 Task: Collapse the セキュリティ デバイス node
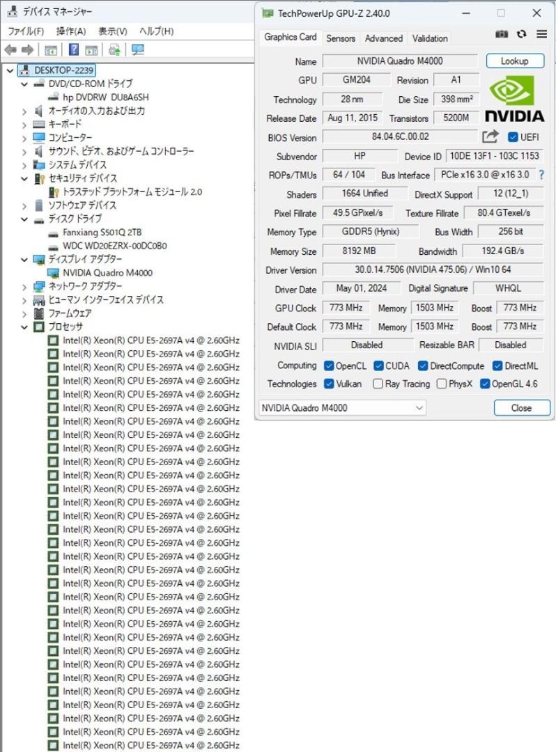coord(24,178)
